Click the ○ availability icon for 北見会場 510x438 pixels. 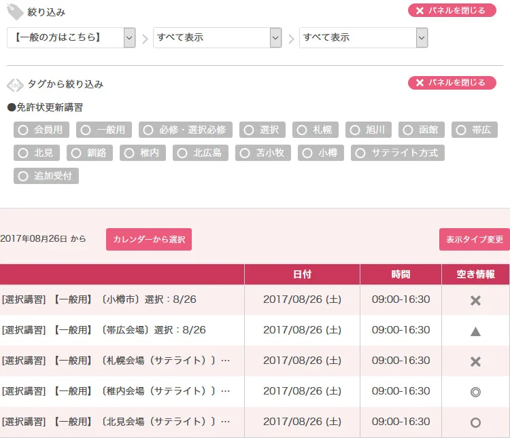click(475, 422)
